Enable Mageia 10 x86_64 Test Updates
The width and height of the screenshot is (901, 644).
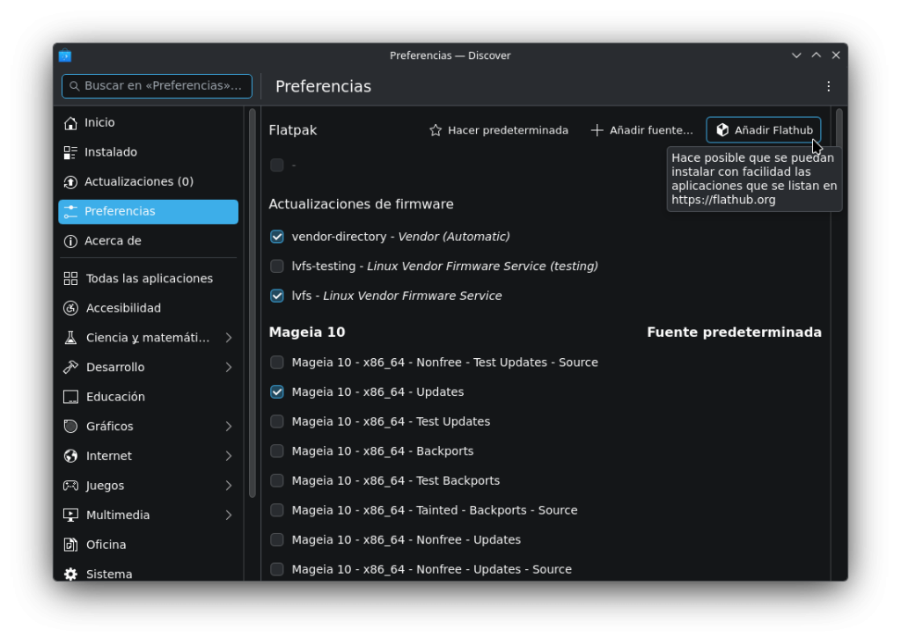pyautogui.click(x=277, y=421)
